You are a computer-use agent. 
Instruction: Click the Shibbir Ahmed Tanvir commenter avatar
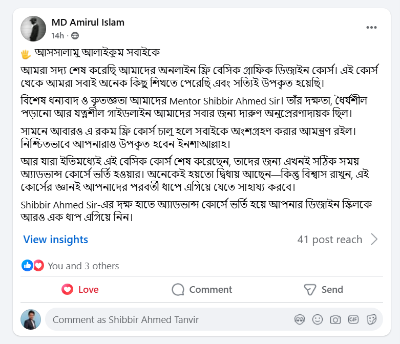click(x=31, y=319)
